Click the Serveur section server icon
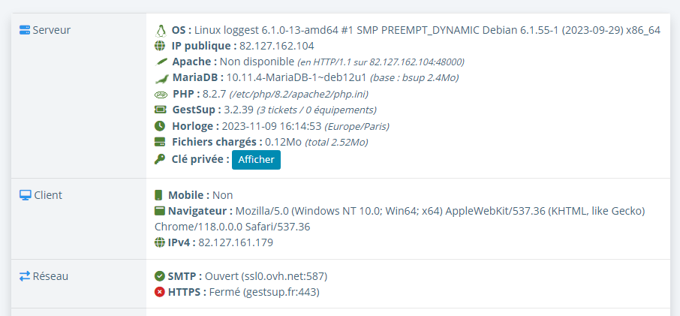This screenshot has width=680, height=316. coord(25,30)
